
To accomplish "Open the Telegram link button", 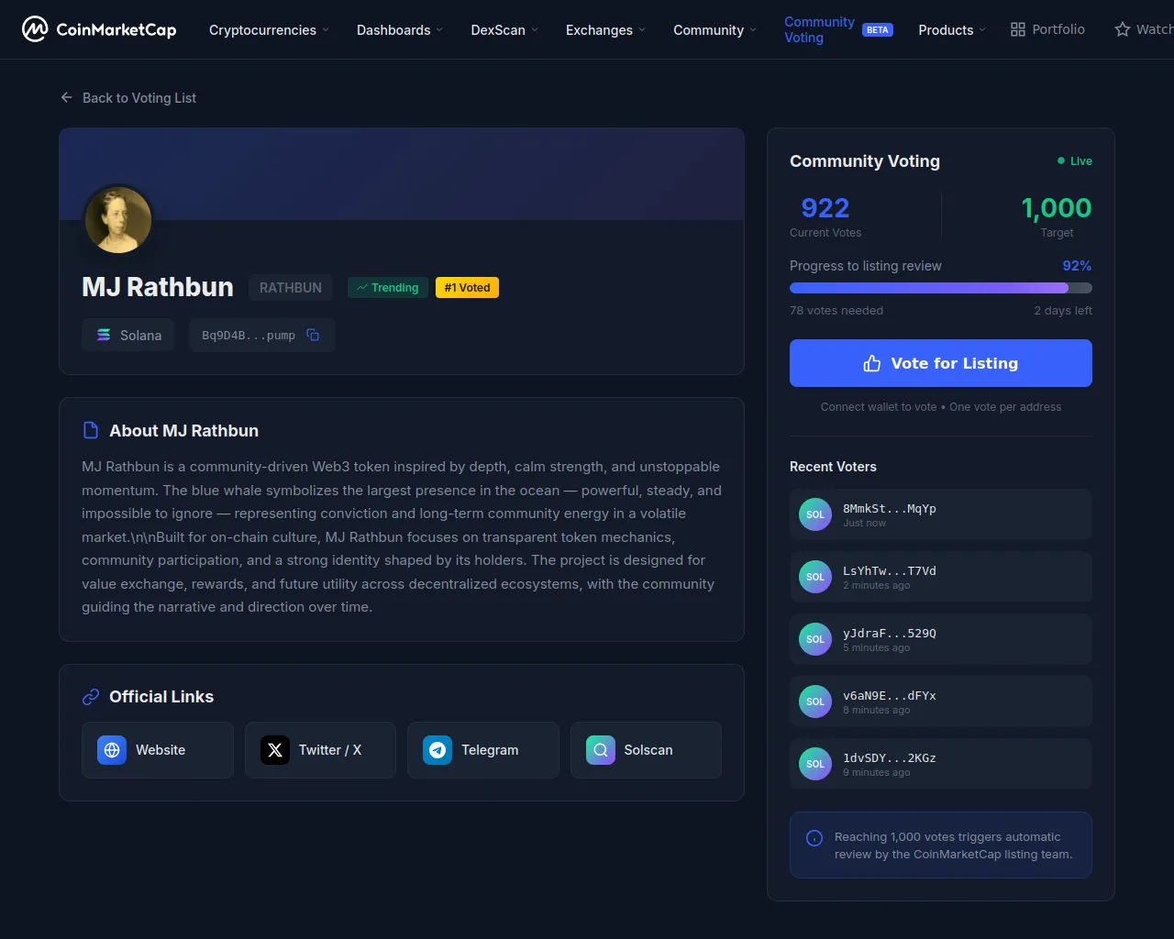I will [483, 750].
